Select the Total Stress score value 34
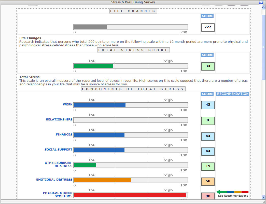Screen dimensions: 266x204 [208, 66]
